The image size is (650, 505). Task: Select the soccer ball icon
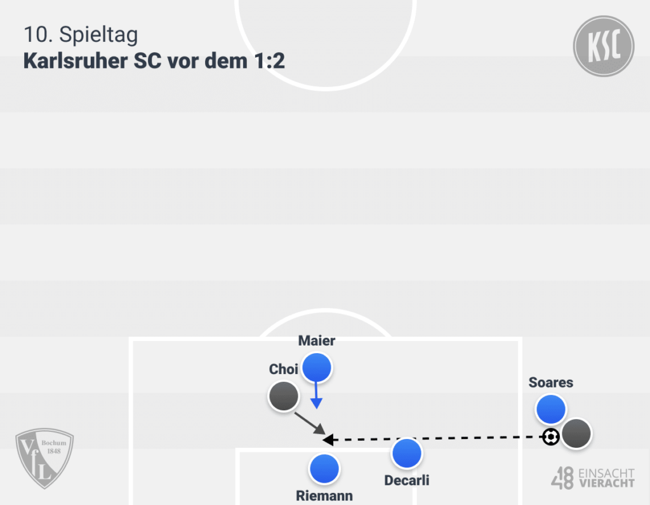[551, 437]
